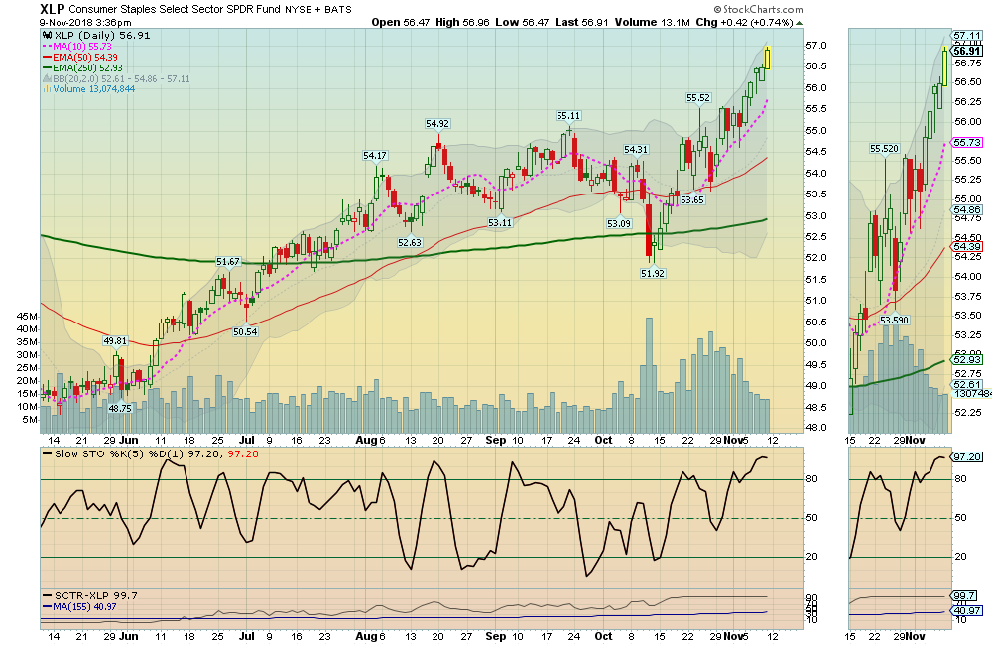Click the green EMA(250) line icon
This screenshot has height=645, width=992.
pos(47,67)
